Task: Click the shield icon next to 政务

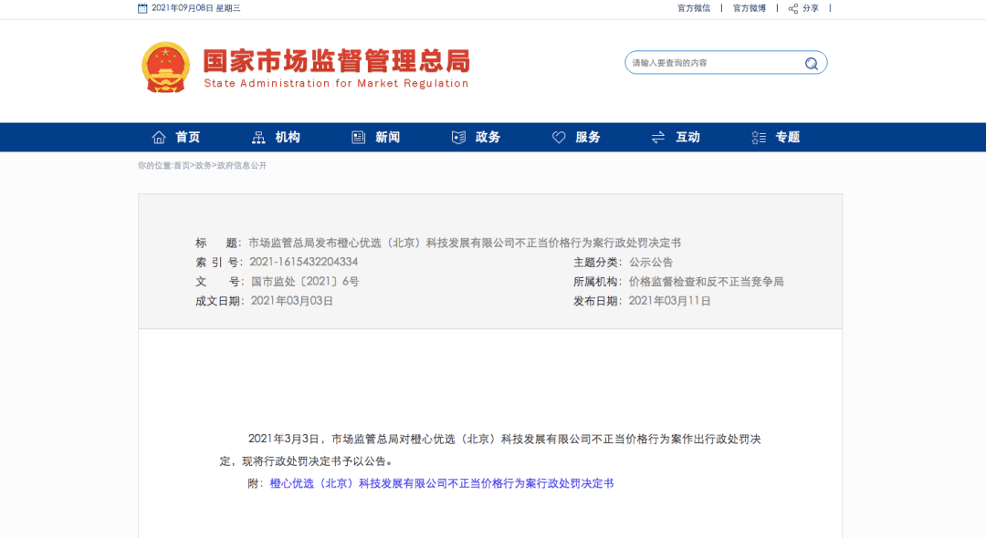Action: [458, 138]
